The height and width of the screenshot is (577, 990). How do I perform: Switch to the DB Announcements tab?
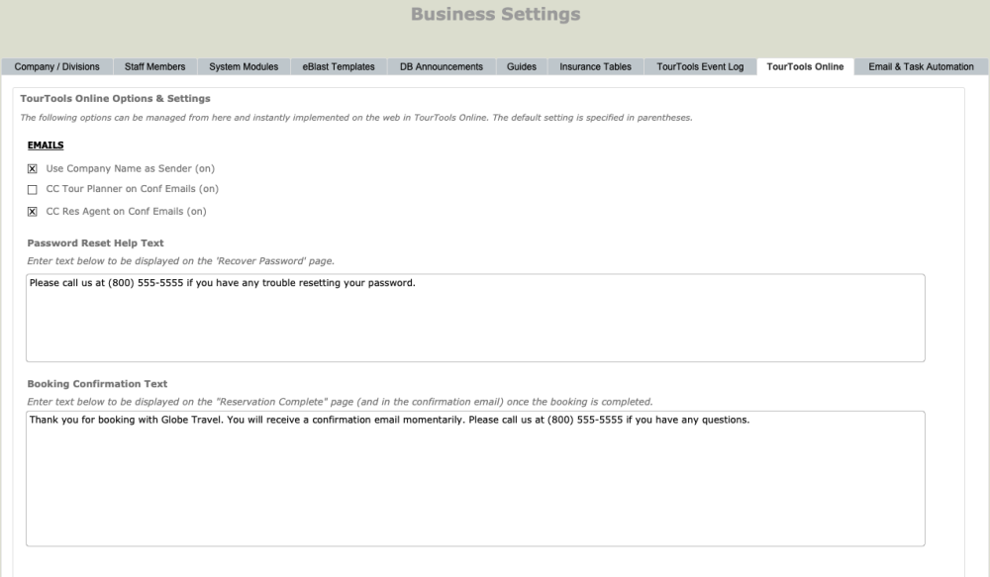click(x=441, y=66)
